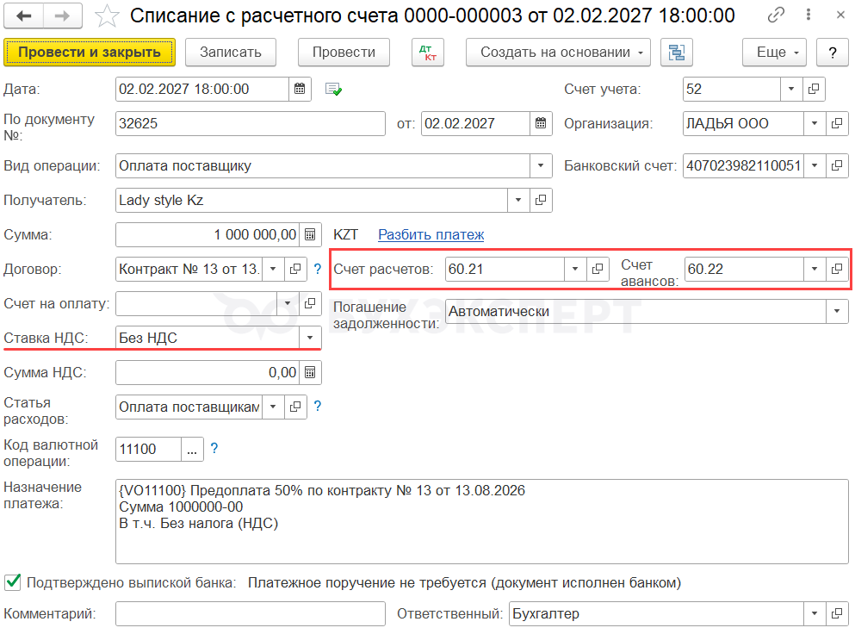Expand the Счет учета dropdown

coord(791,89)
